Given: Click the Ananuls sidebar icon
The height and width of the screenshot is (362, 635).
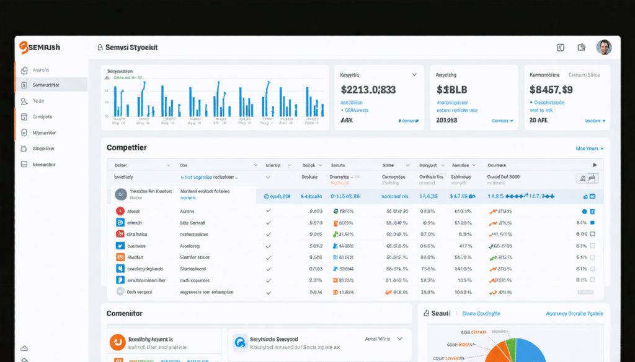Looking at the screenshot, I should click(24, 71).
